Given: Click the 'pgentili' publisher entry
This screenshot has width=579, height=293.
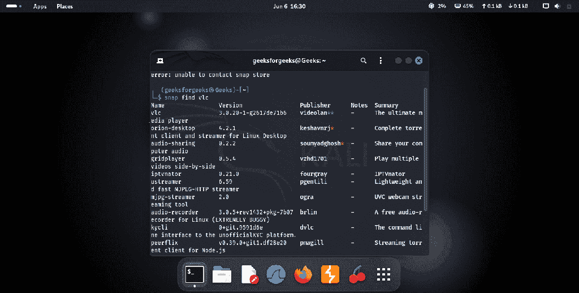Looking at the screenshot, I should 313,182.
